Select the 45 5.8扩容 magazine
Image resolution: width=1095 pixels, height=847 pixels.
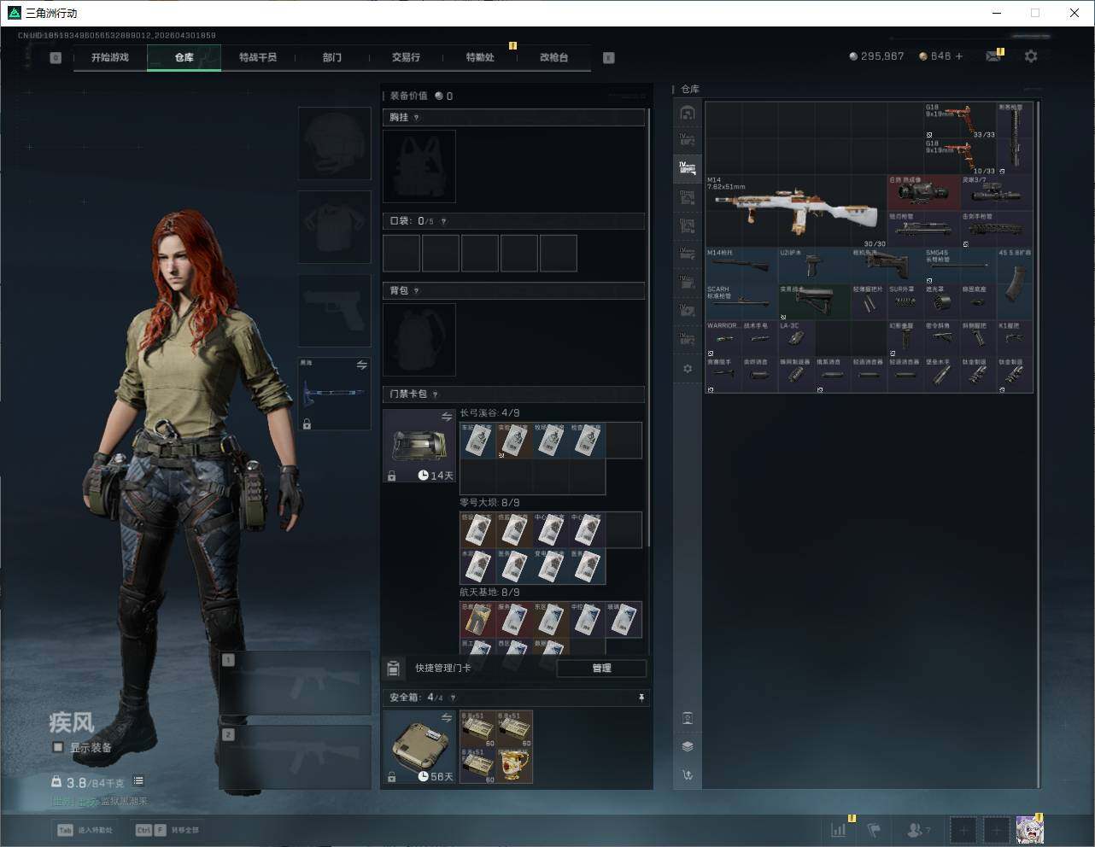[x=1015, y=284]
